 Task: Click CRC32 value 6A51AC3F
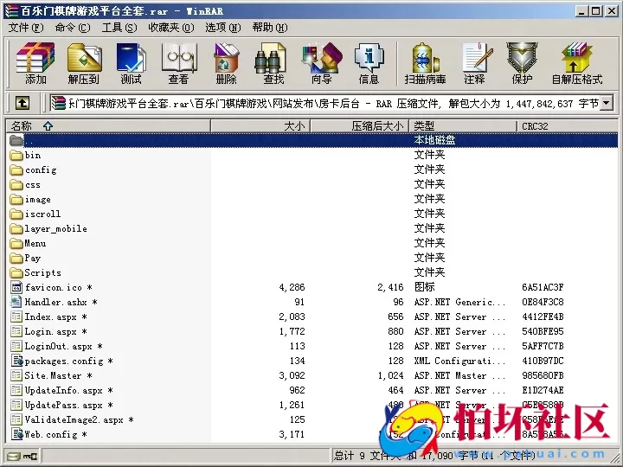click(543, 287)
